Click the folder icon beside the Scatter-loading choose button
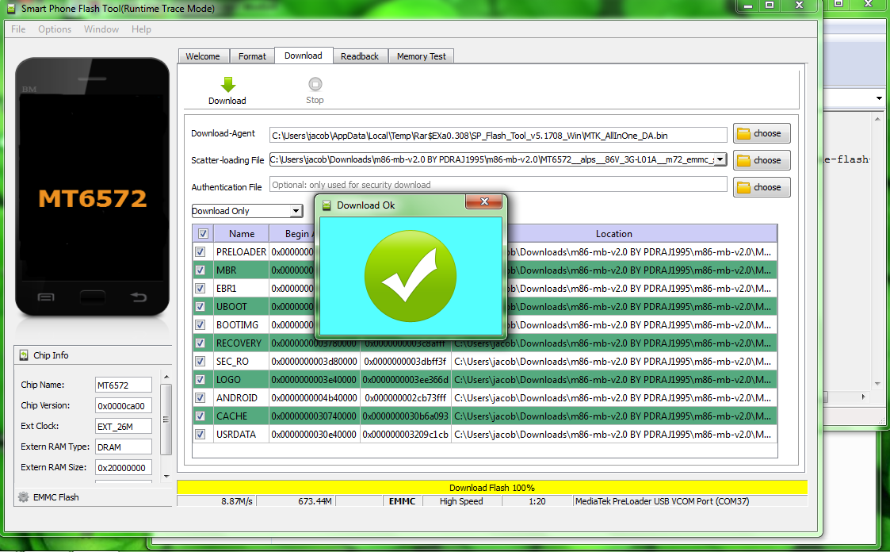 pos(743,161)
